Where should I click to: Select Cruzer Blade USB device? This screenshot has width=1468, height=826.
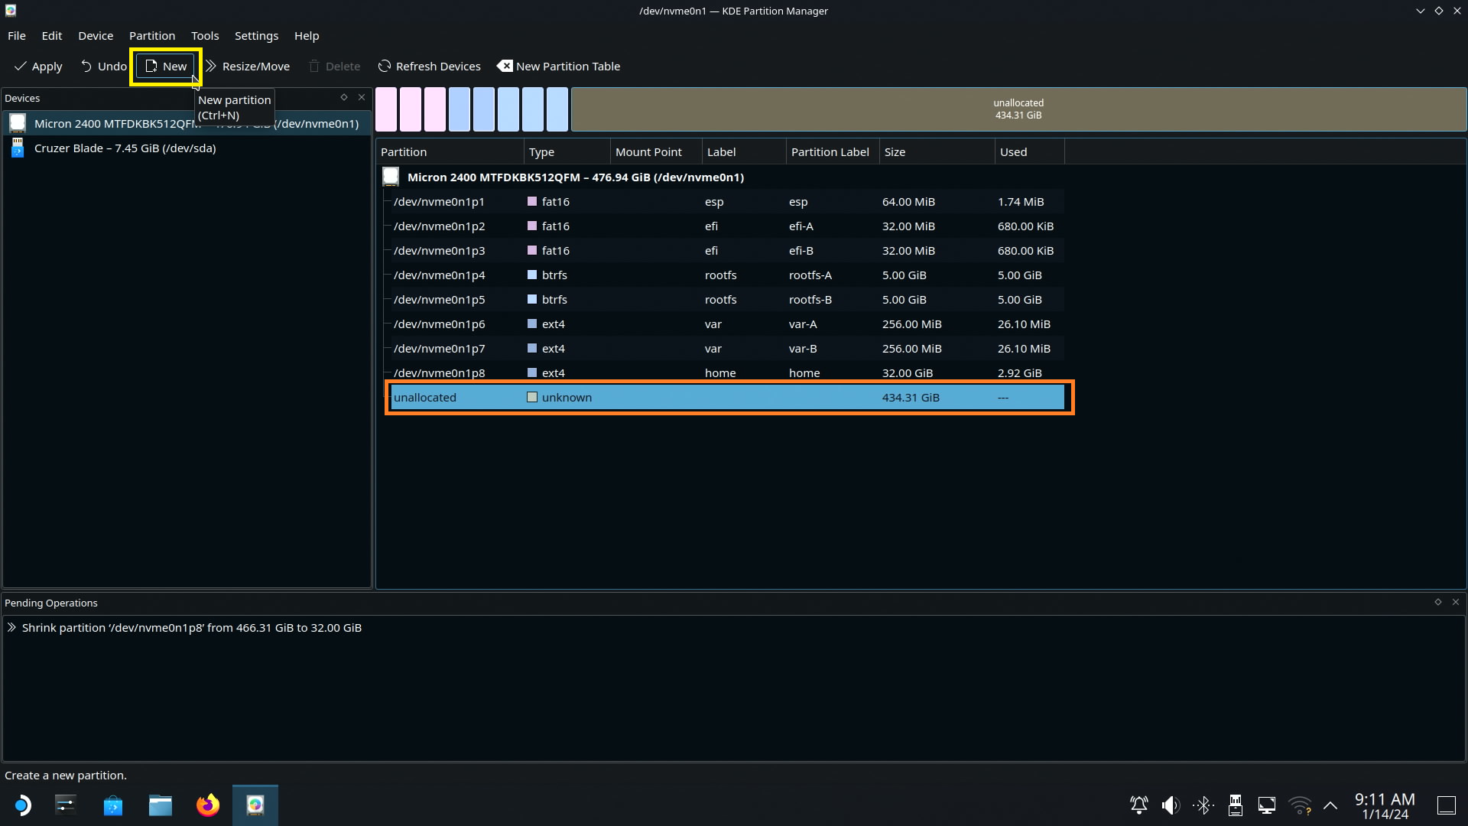(125, 148)
